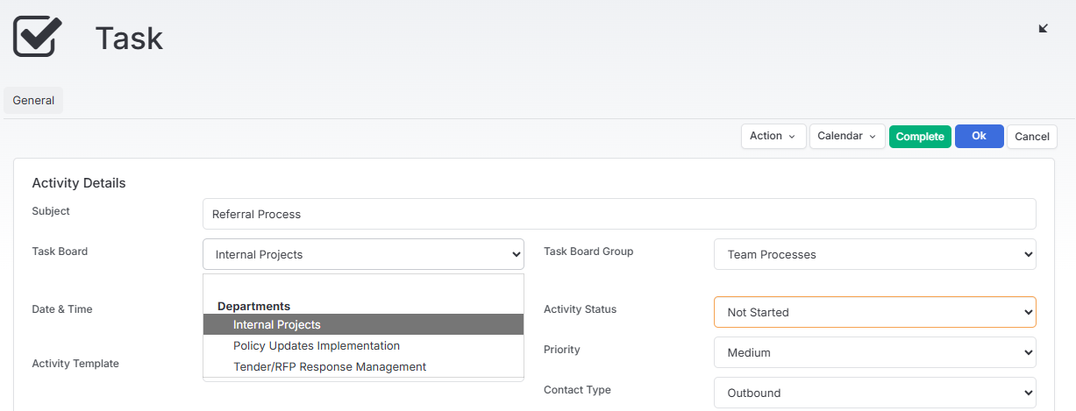Open the Priority dropdown
This screenshot has width=1076, height=411.
click(x=875, y=352)
